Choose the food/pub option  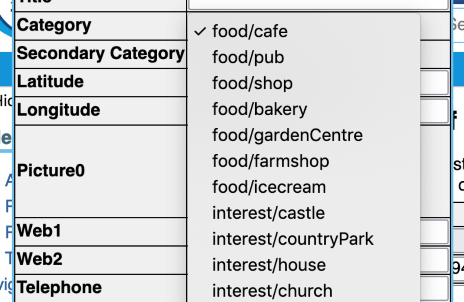248,57
